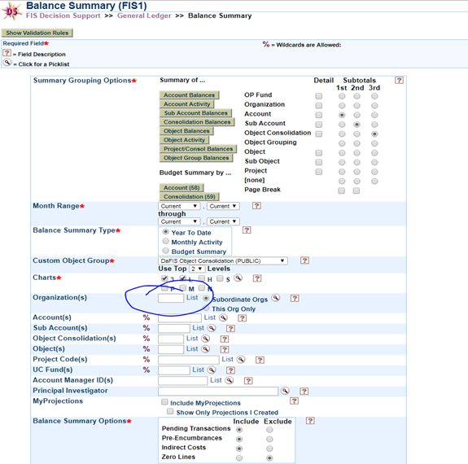468x464 pixels.
Task: Open Object Consolidation(s) picklist magnifier
Action: click(205, 339)
